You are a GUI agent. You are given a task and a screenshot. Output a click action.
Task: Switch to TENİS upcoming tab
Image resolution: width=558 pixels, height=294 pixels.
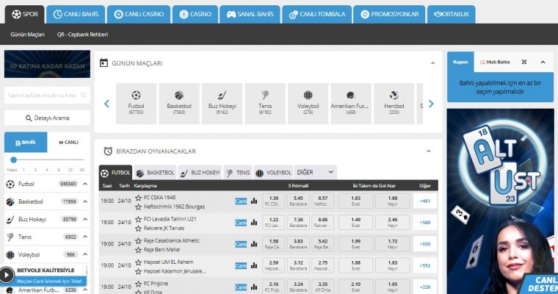[x=238, y=173]
